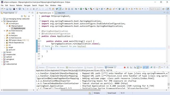
Task: Toggle Word Wrap in Console toolbar
Action: click(141, 68)
